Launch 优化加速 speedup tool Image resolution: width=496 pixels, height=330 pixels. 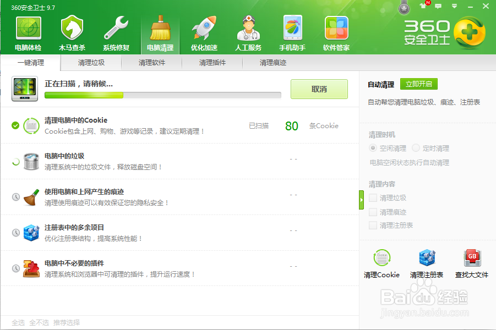(204, 31)
